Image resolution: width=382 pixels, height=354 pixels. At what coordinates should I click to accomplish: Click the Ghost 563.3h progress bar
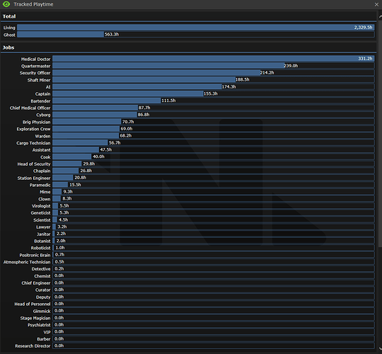[x=196, y=35]
